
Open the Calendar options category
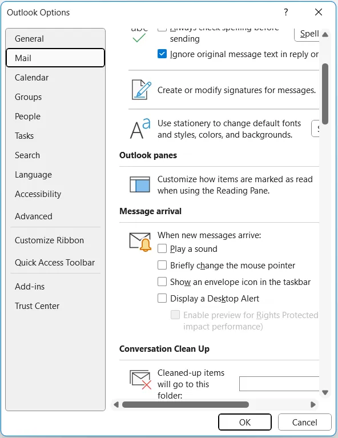[x=55, y=77]
